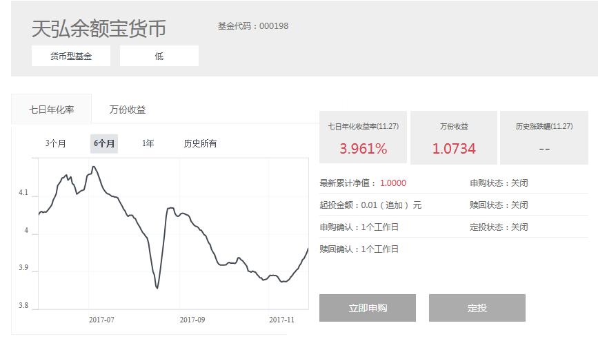Click the 3.8 y-axis label
The image size is (598, 352).
click(23, 306)
